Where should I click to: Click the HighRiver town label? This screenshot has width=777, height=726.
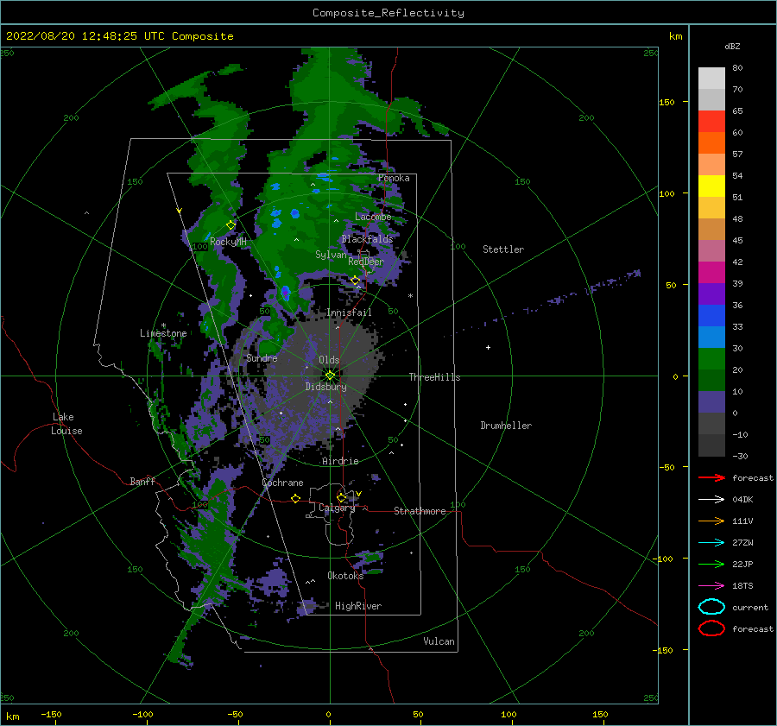point(358,606)
